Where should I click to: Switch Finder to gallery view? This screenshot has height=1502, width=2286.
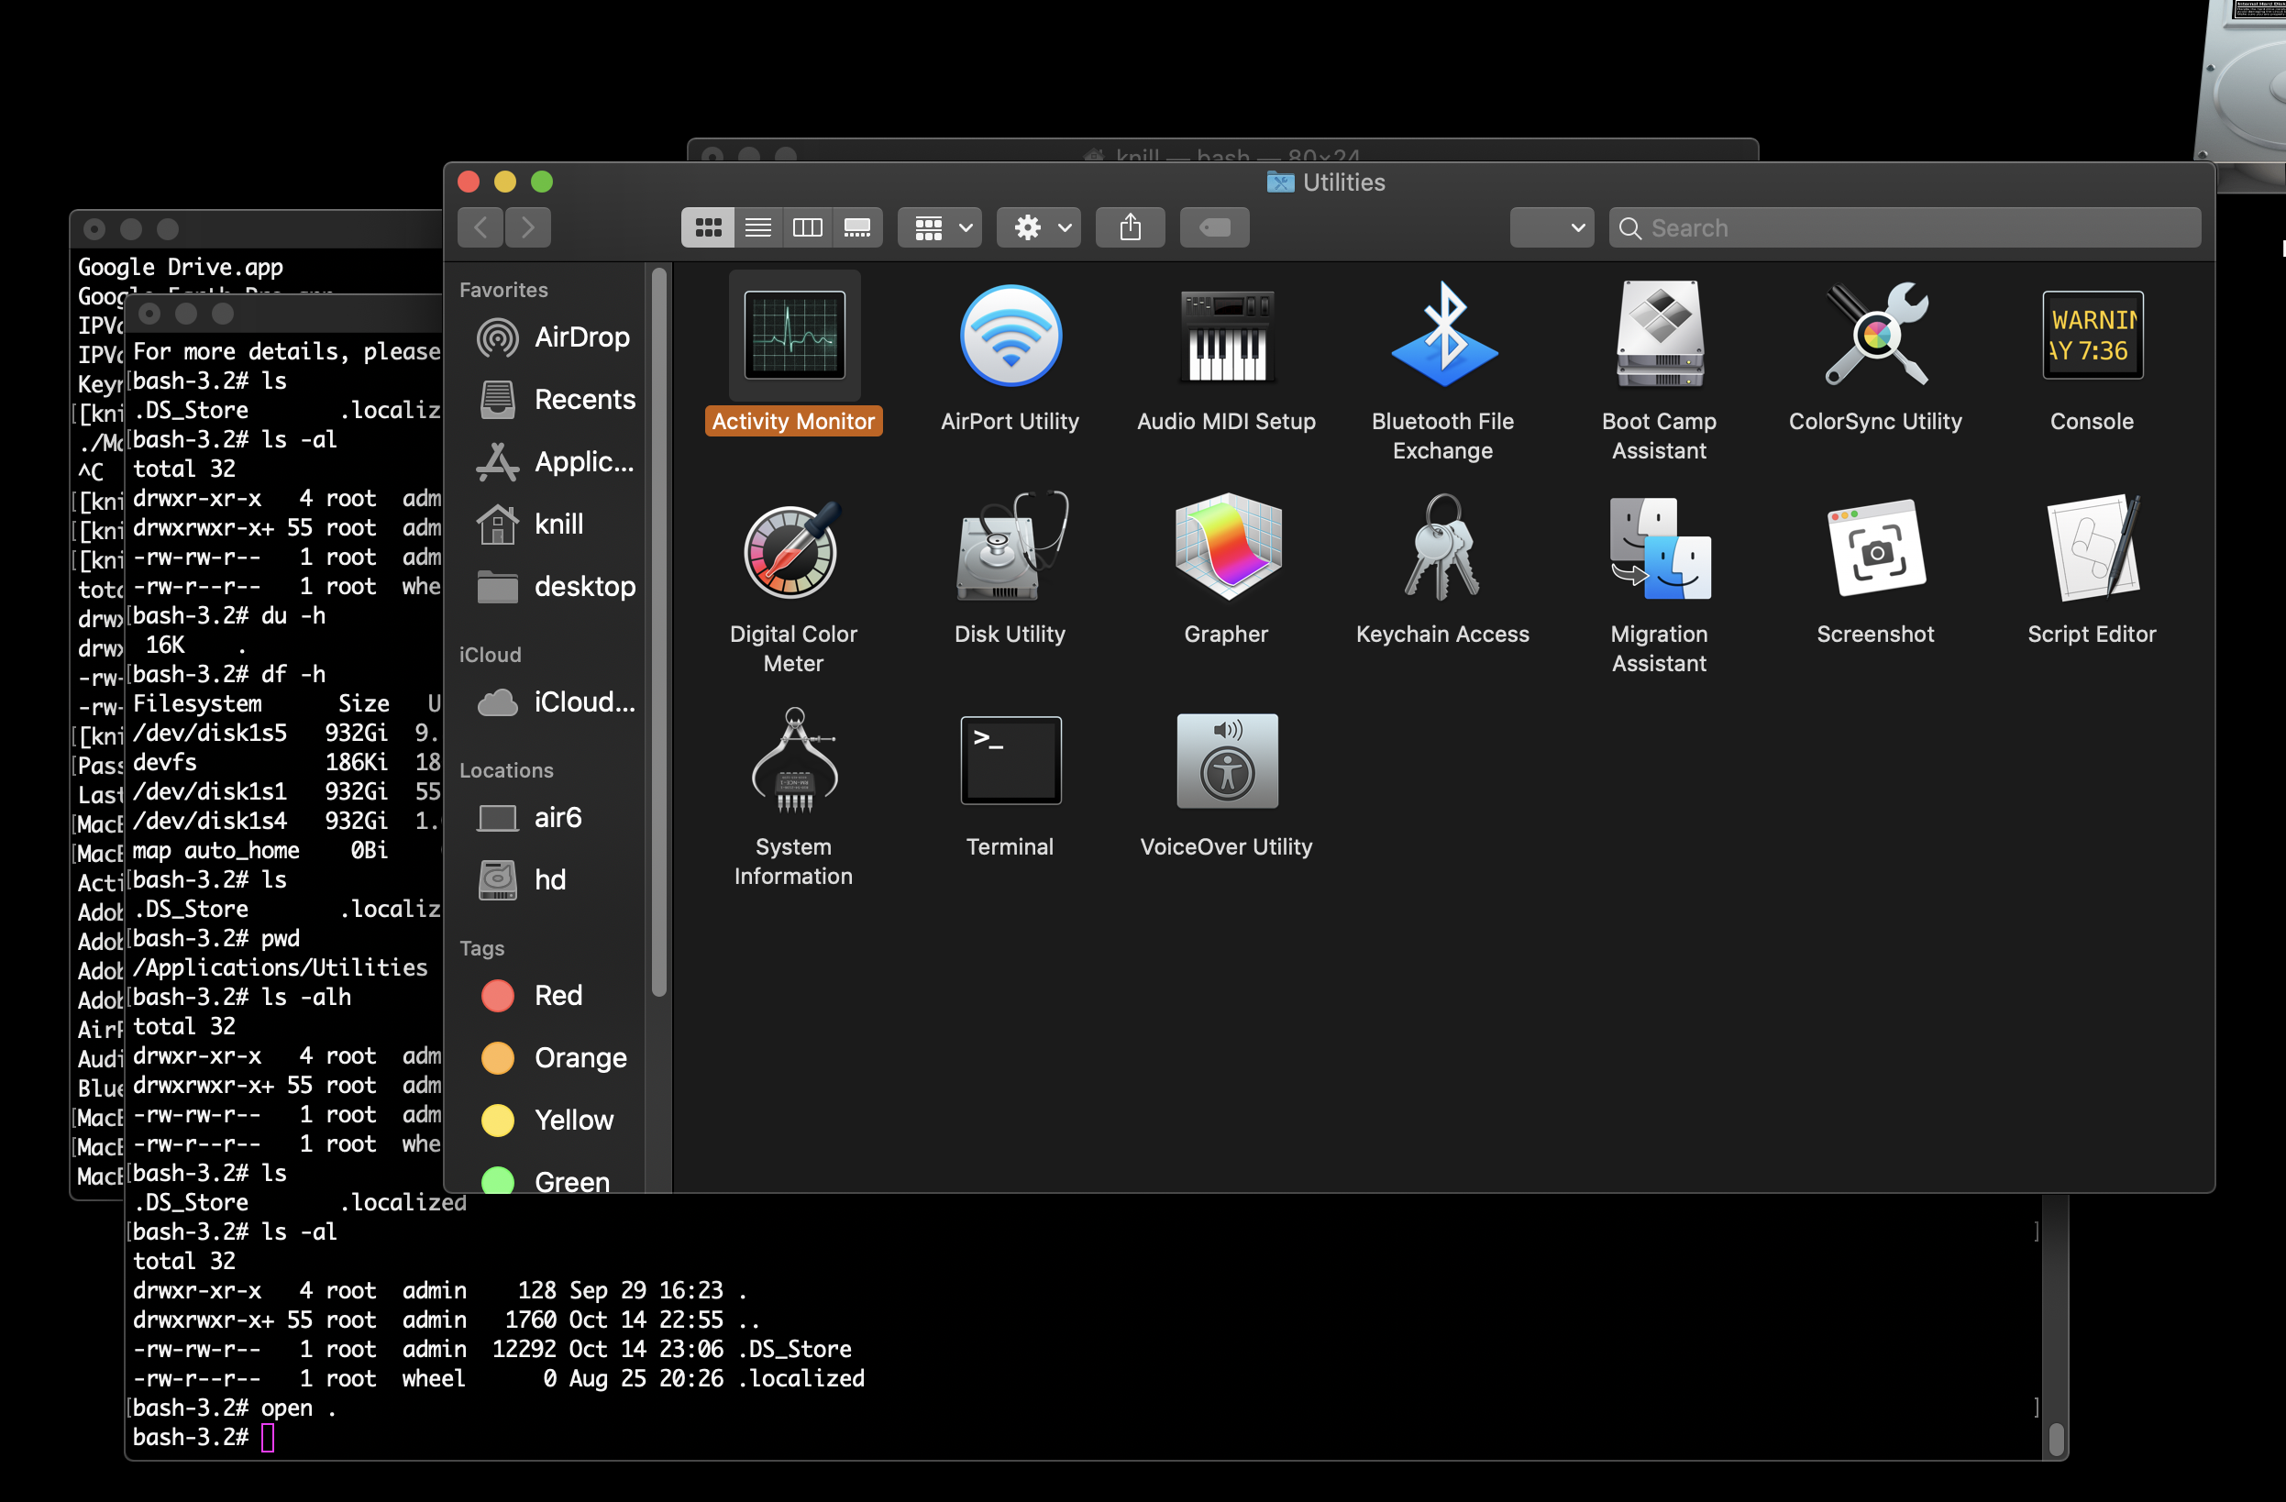point(856,227)
